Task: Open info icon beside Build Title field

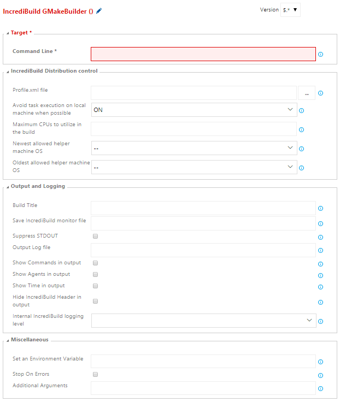Action: (x=320, y=208)
